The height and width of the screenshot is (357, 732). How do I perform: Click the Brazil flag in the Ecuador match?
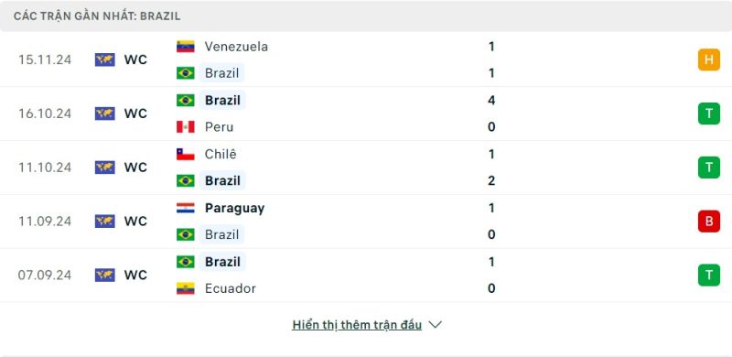click(186, 262)
